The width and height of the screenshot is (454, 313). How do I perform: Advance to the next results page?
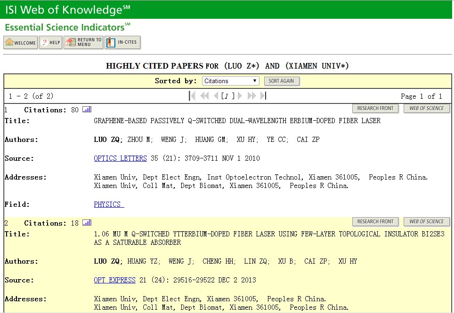coord(240,96)
